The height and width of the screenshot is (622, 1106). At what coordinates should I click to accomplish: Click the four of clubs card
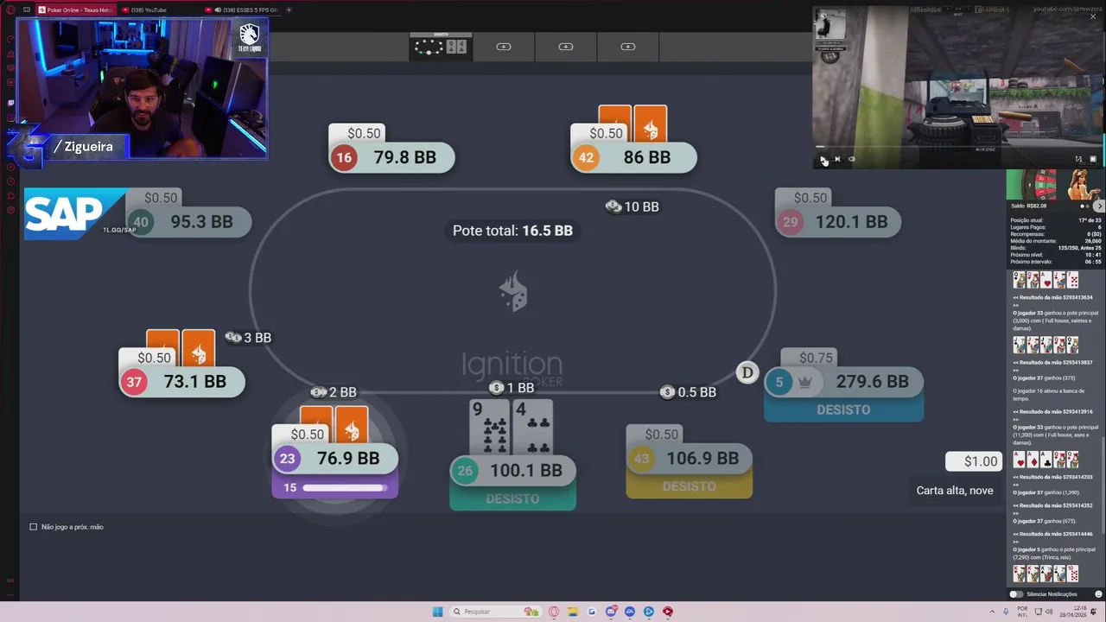pyautogui.click(x=532, y=428)
